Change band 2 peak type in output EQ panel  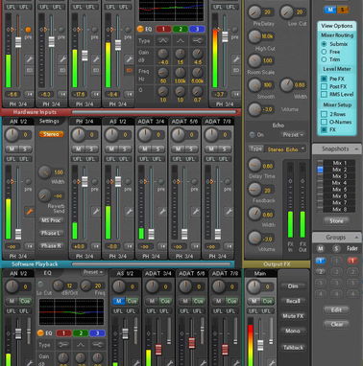81,345
